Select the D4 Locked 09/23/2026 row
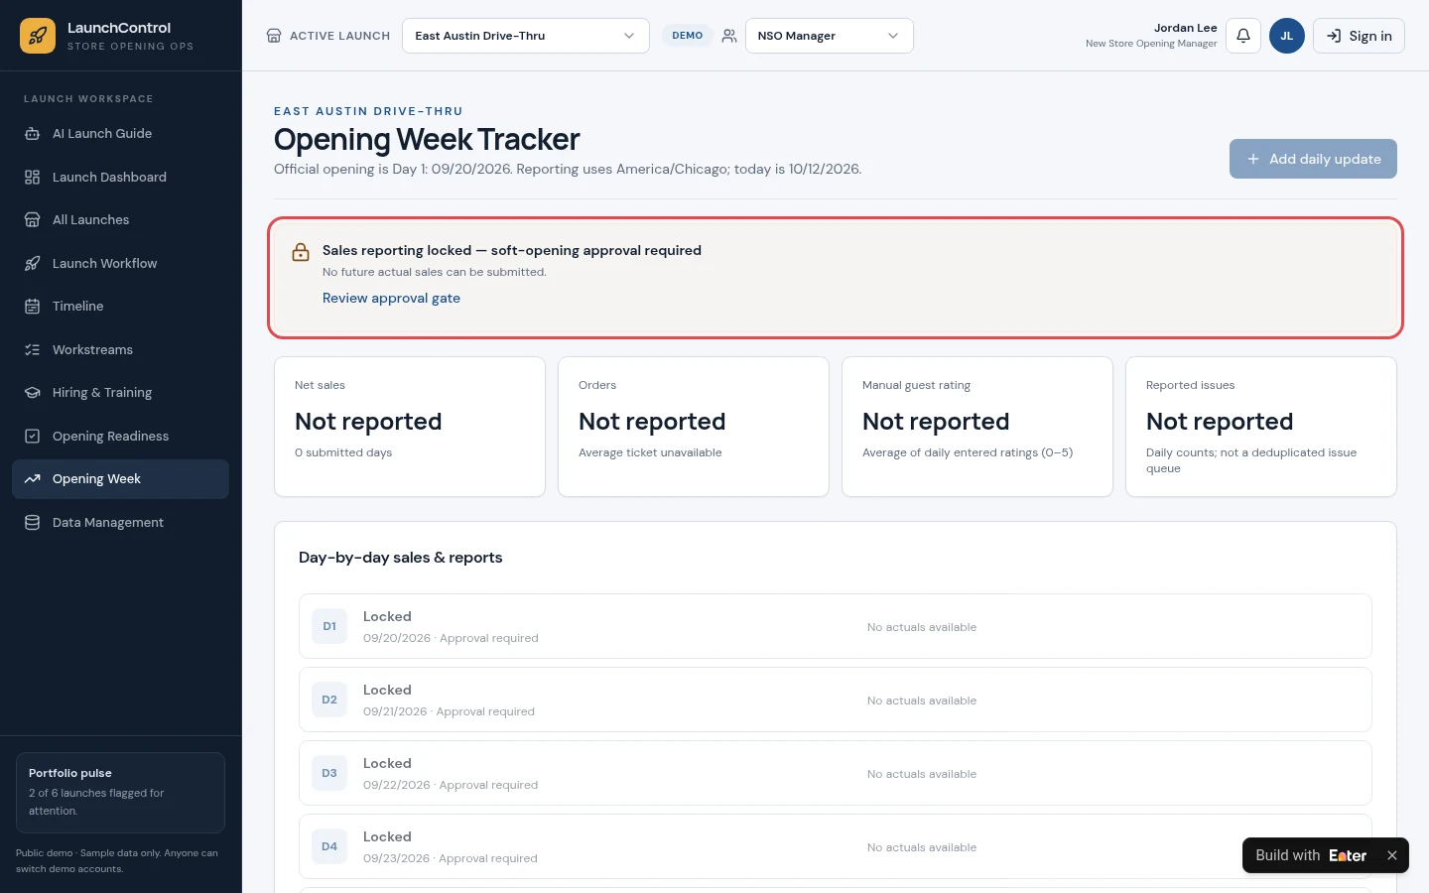The width and height of the screenshot is (1429, 893). click(836, 846)
